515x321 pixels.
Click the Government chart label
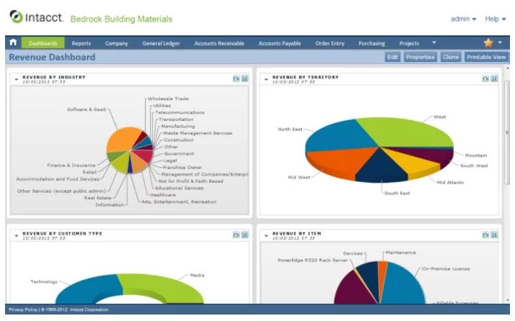(179, 153)
